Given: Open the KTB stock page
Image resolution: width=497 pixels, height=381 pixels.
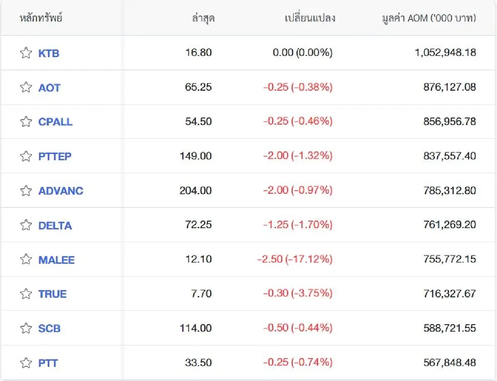Looking at the screenshot, I should [x=48, y=53].
